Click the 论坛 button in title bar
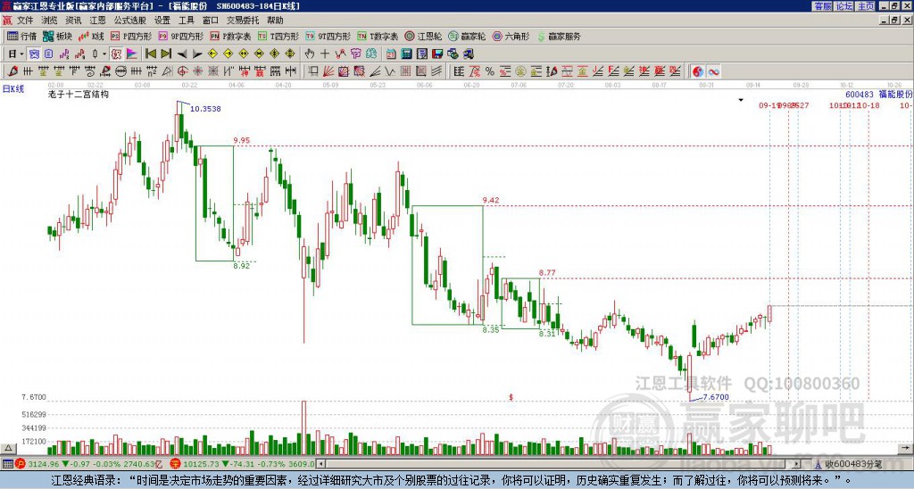Screen dimensions: 914x489 pyautogui.click(x=843, y=6)
